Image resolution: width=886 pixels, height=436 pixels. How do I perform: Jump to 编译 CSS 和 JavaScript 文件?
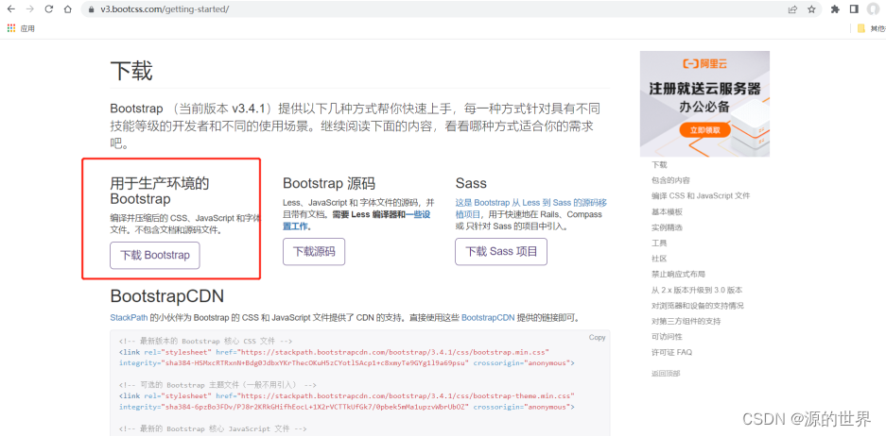[x=701, y=195]
